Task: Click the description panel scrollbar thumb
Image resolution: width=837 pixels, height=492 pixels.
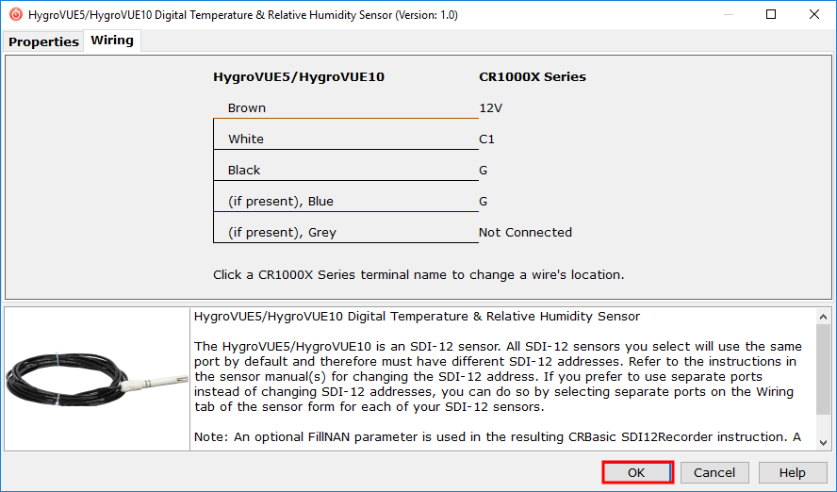Action: (823, 368)
